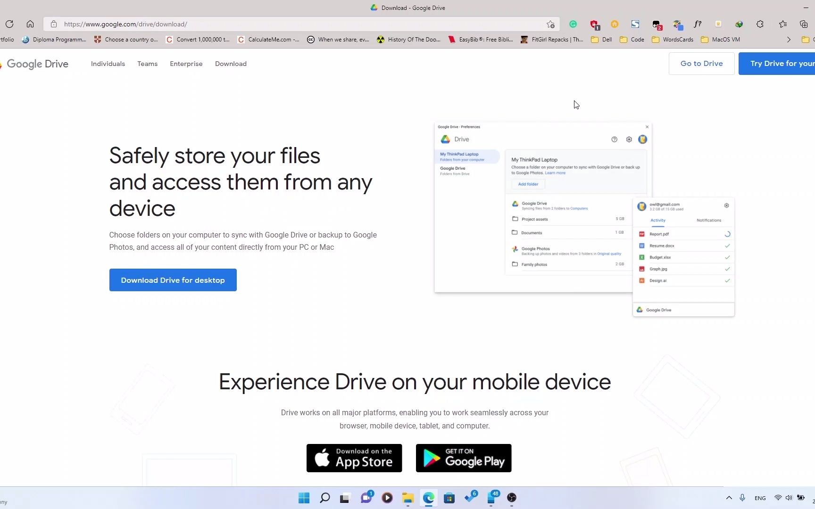Open the EasyBib bookmark
The image size is (815, 509).
(481, 40)
